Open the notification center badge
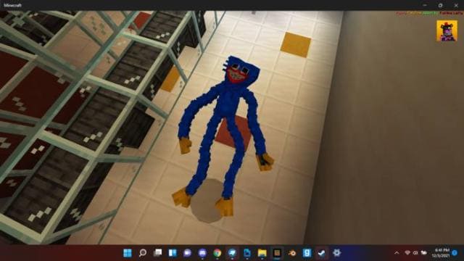 click(x=455, y=253)
